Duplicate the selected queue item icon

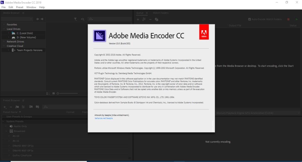pyautogui.click(x=156, y=19)
